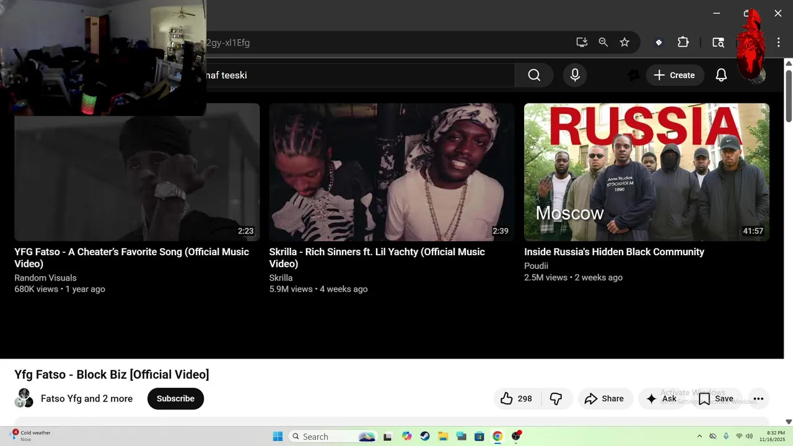Click the black square taskbar app icon
Viewport: 793px width, 446px height.
tap(388, 436)
